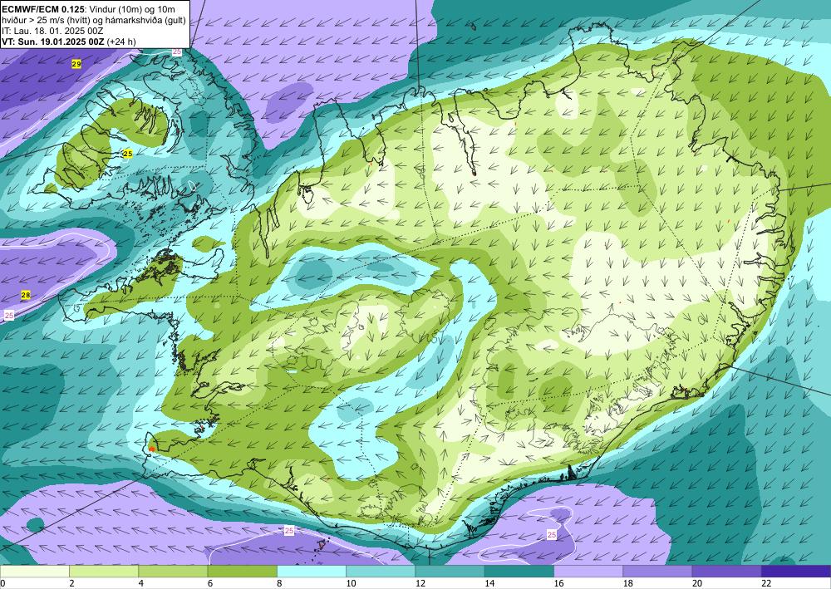Click the "IT: Lau. 18. 01. 2025 00Z" line
831x589 pixels.
[52, 31]
